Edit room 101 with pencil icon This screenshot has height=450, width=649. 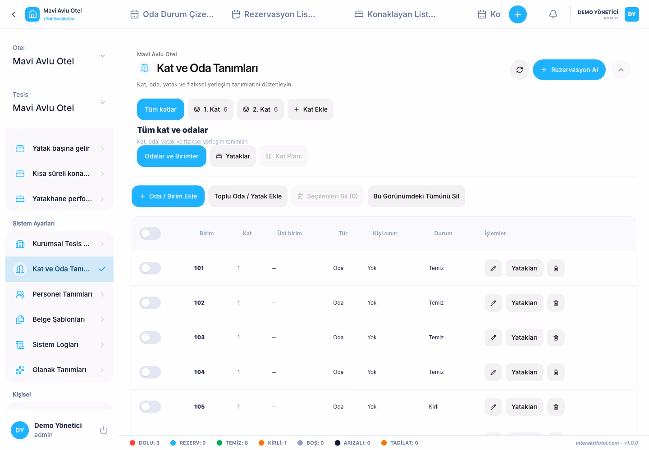coord(493,268)
